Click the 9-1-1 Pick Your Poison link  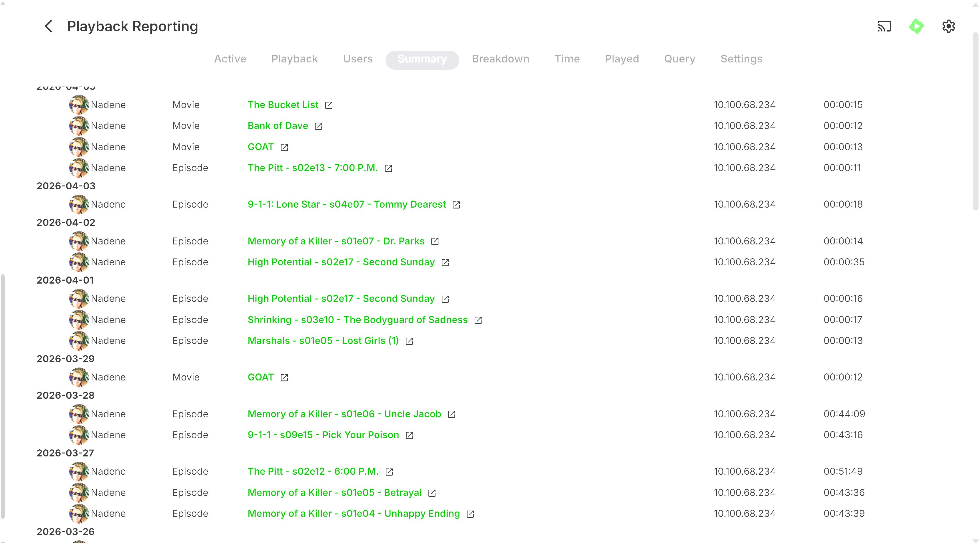pos(323,435)
